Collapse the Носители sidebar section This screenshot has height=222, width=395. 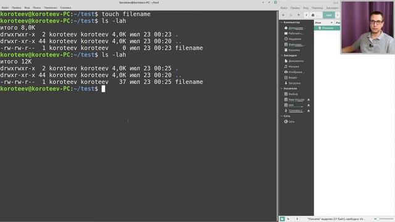pyautogui.click(x=282, y=89)
